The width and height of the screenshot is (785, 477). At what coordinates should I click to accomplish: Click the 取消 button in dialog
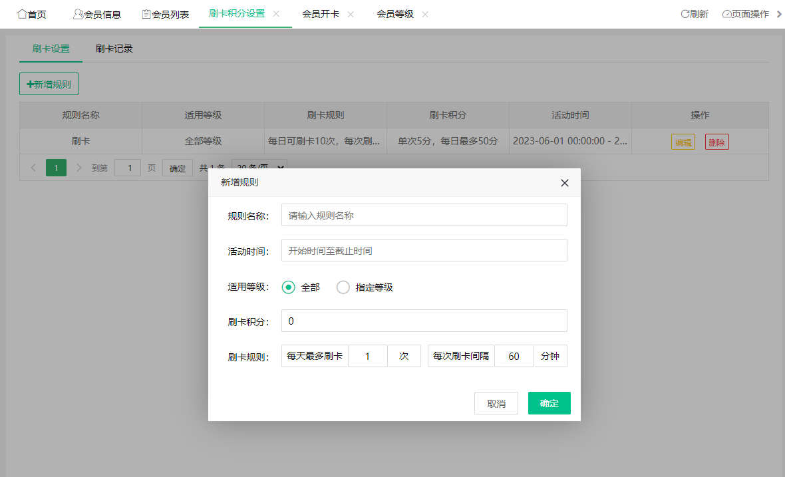(496, 403)
